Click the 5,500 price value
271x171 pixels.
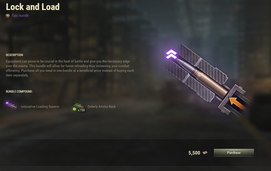click(x=194, y=153)
